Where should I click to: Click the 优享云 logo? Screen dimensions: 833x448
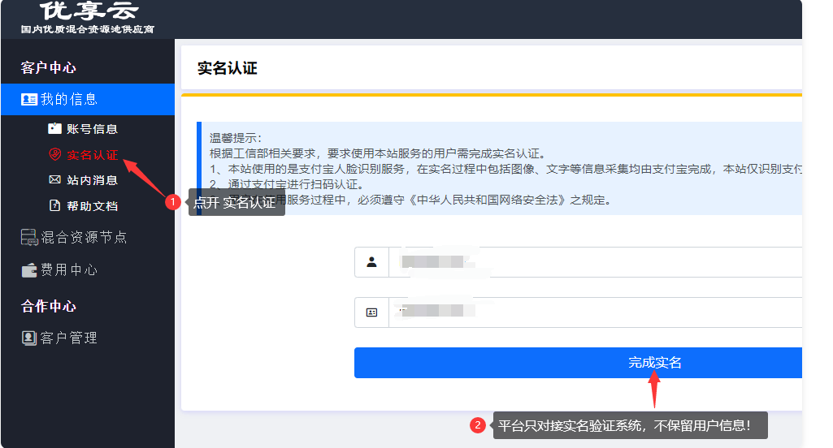coord(88,18)
